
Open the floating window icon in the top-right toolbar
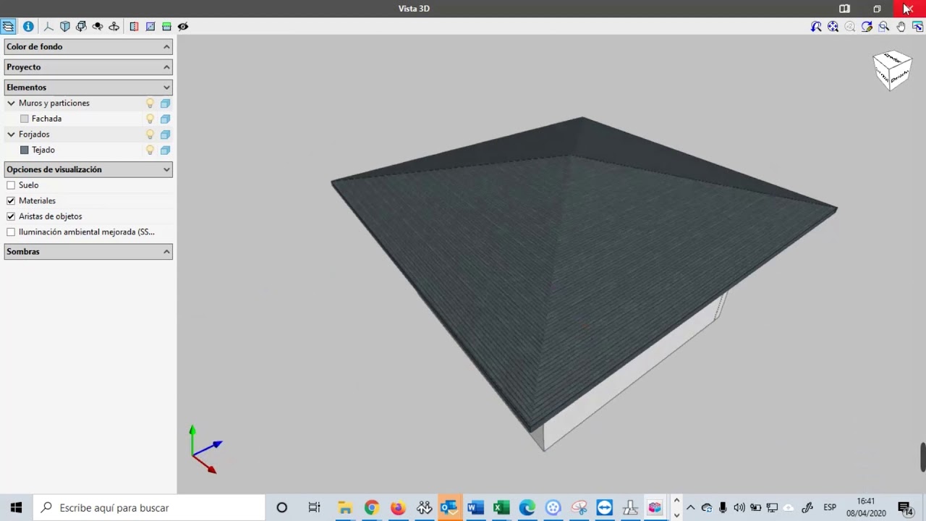tap(917, 27)
